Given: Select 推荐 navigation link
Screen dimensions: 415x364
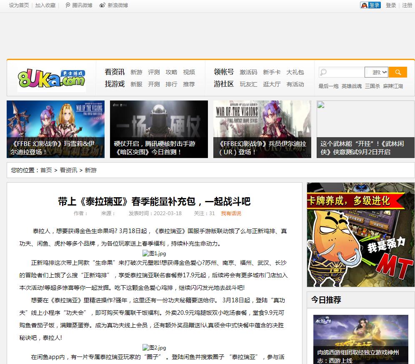Looking at the screenshot, I should point(189,84).
